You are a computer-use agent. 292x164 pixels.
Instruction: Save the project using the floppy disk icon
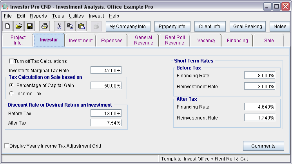[x=30, y=26]
